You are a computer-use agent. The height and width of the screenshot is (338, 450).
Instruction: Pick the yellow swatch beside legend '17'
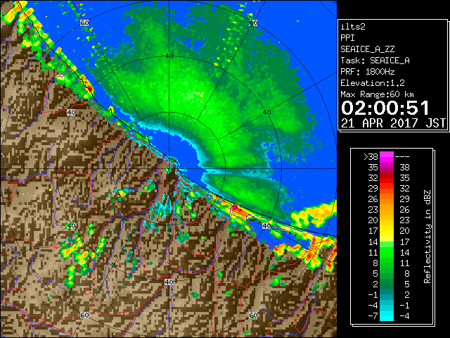point(387,231)
